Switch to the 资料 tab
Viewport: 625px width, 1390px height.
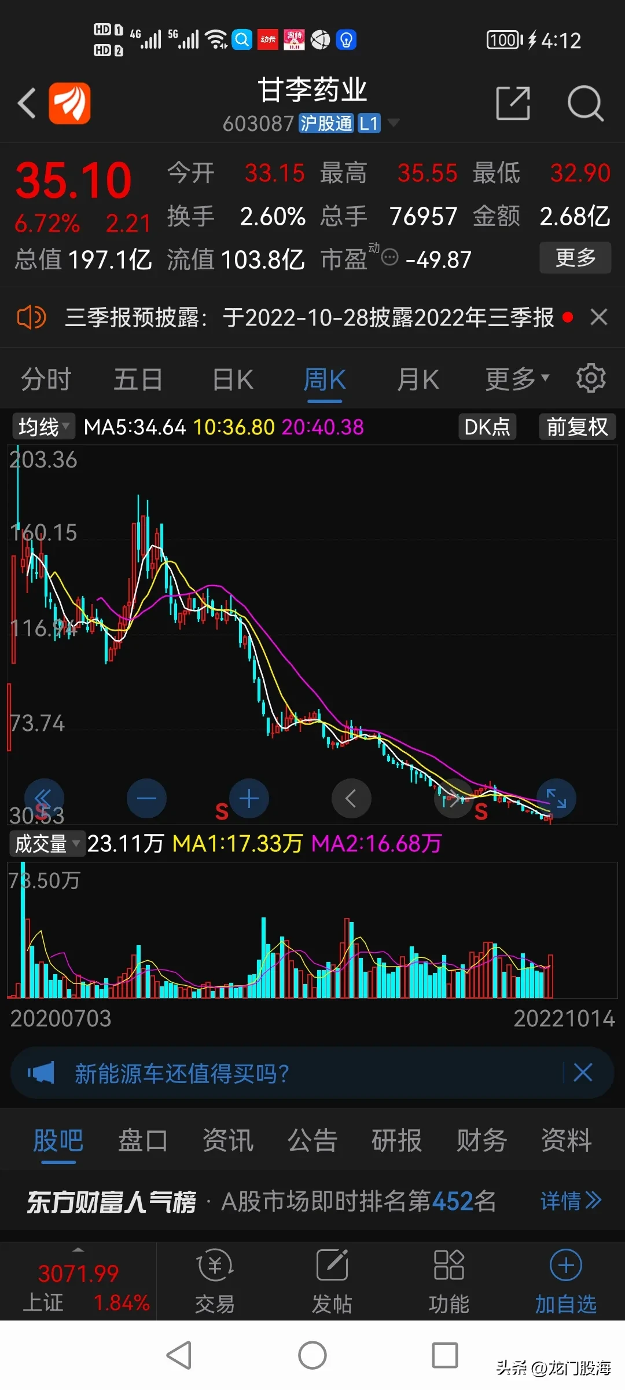coord(566,1141)
